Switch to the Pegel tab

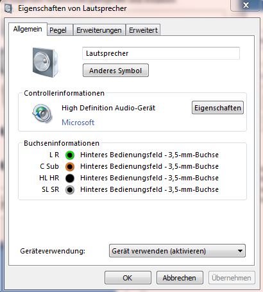(58, 30)
